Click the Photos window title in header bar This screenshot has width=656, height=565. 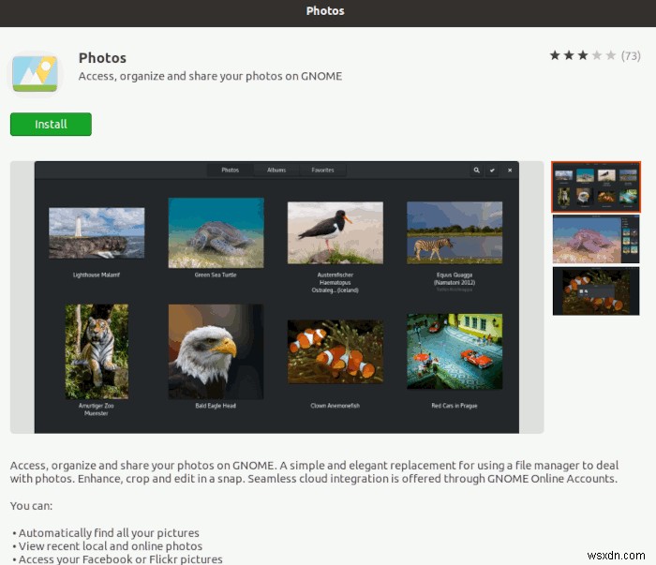pyautogui.click(x=325, y=11)
